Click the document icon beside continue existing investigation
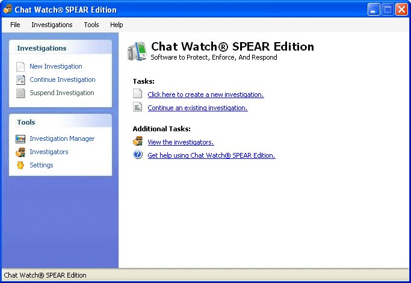The image size is (411, 283). pyautogui.click(x=137, y=107)
